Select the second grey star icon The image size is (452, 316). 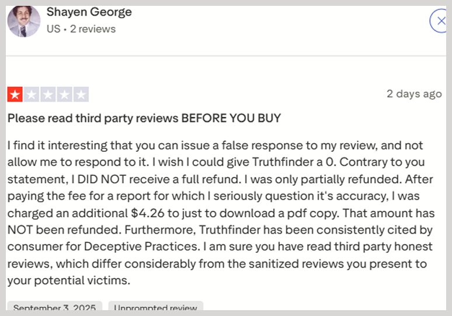click(x=32, y=94)
